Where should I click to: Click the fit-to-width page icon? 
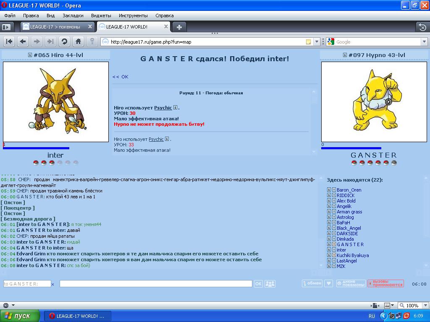pyautogui.click(x=375, y=305)
